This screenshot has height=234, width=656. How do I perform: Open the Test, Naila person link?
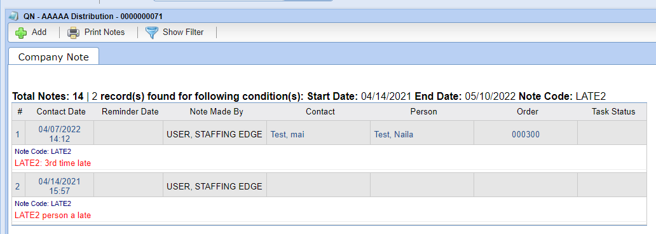(x=393, y=134)
